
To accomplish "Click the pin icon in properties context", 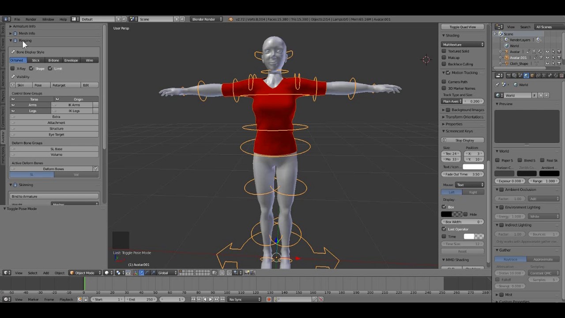I will [x=497, y=84].
